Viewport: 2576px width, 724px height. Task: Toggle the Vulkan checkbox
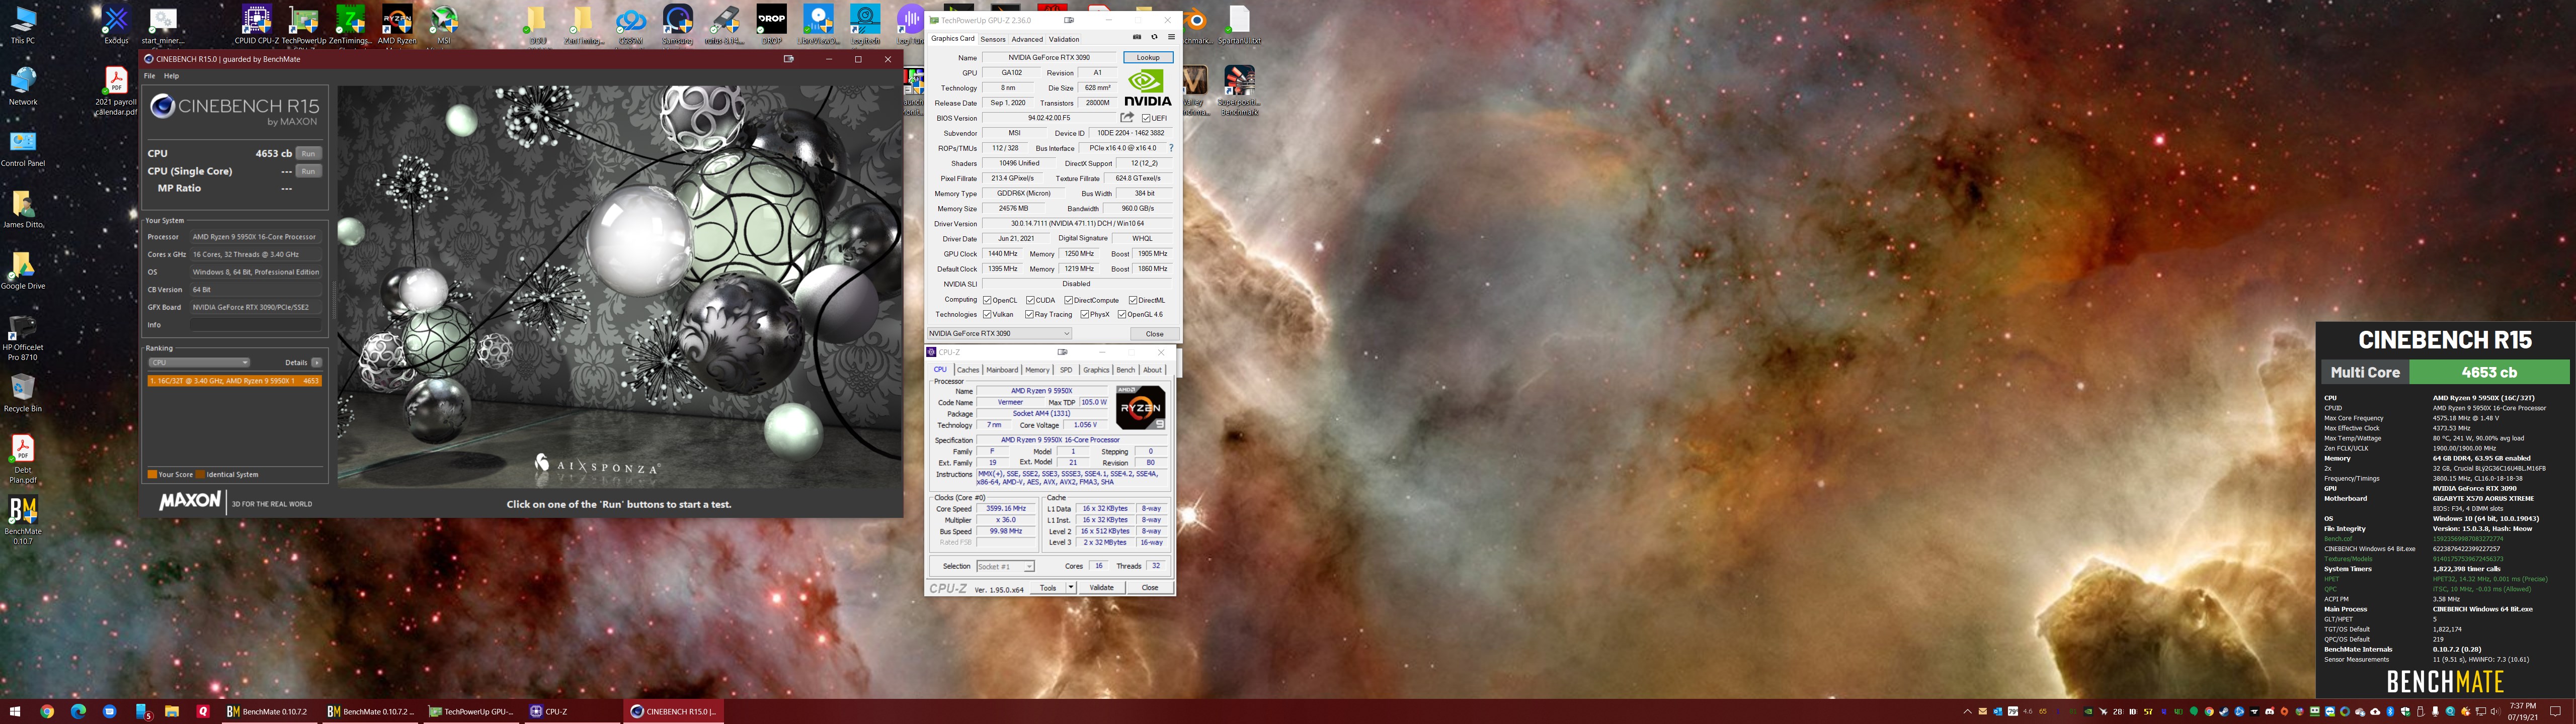tap(987, 314)
